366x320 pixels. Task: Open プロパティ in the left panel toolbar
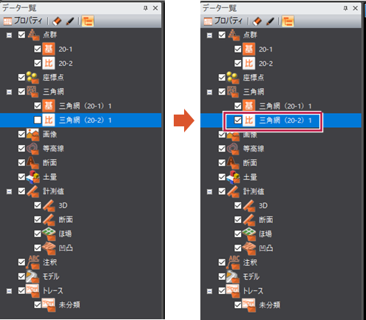tap(23, 21)
